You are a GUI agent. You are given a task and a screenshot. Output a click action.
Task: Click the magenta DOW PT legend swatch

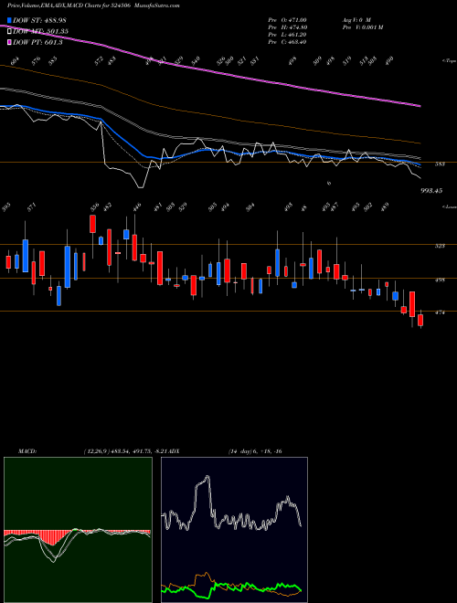click(10, 42)
